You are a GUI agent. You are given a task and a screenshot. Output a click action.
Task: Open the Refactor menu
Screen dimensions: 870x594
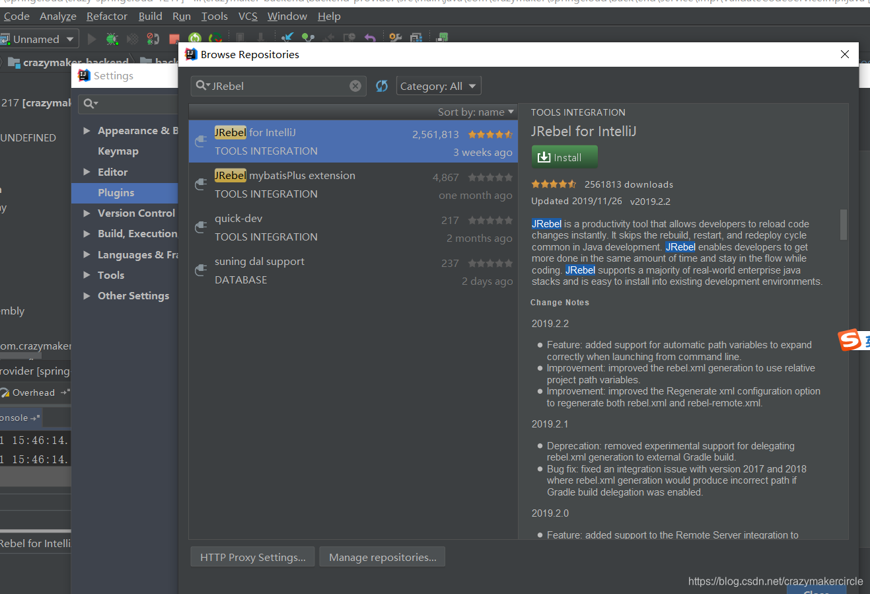107,16
